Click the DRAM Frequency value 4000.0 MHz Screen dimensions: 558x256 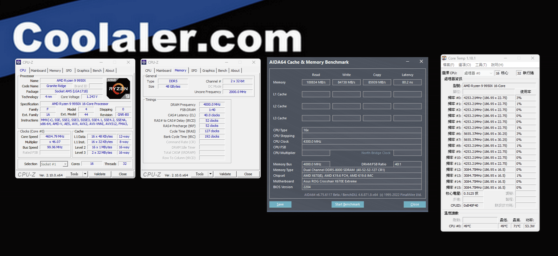tap(212, 104)
